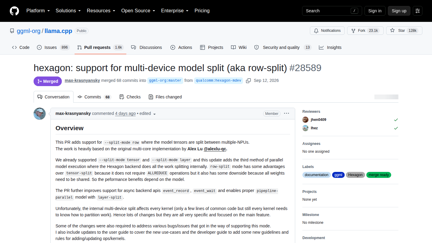432x243 pixels.
Task: Click lhez's reviewer avatar
Action: coord(305,128)
